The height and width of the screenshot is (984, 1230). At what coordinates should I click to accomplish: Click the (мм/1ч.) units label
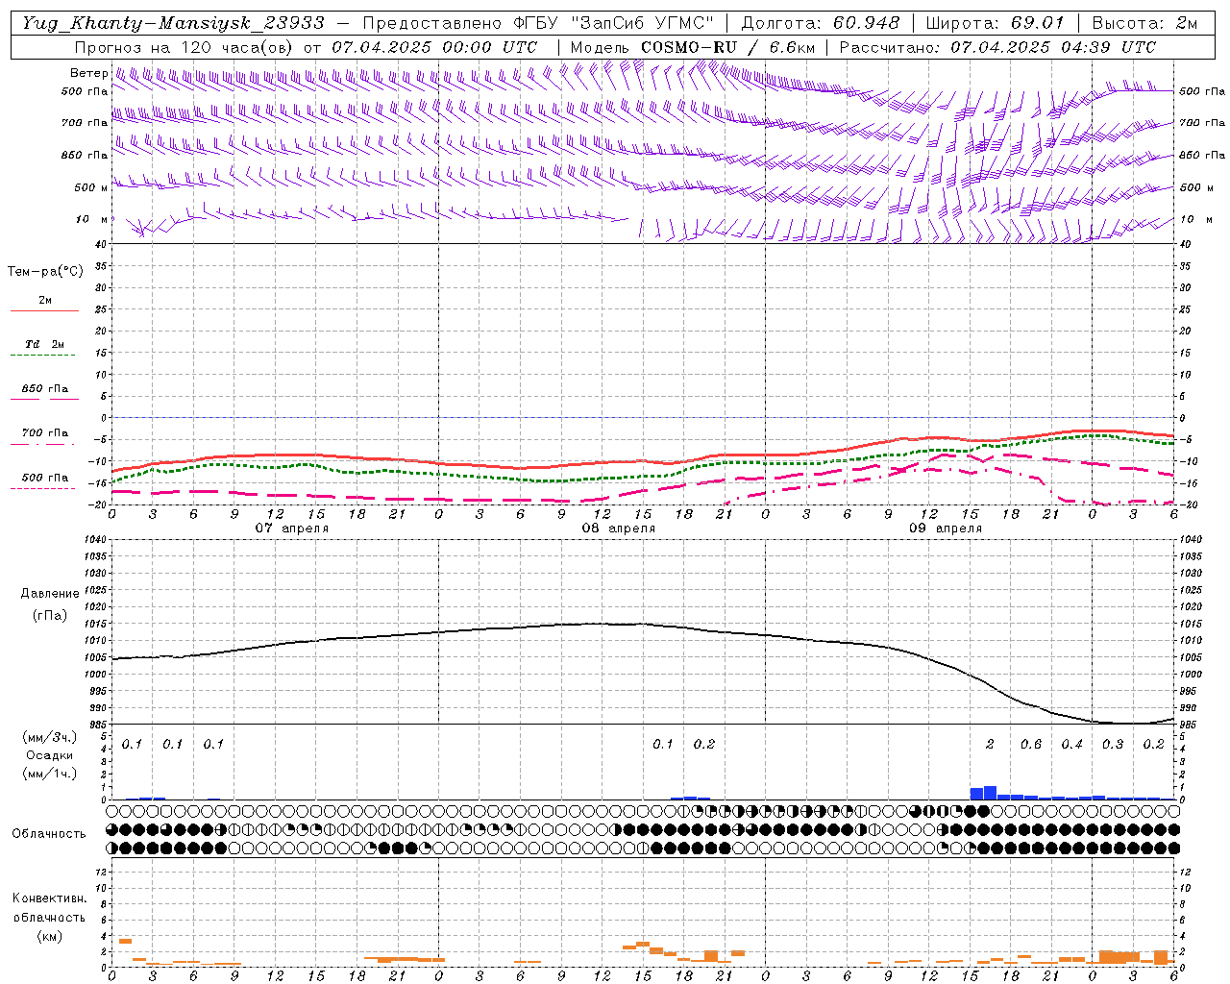pyautogui.click(x=49, y=773)
